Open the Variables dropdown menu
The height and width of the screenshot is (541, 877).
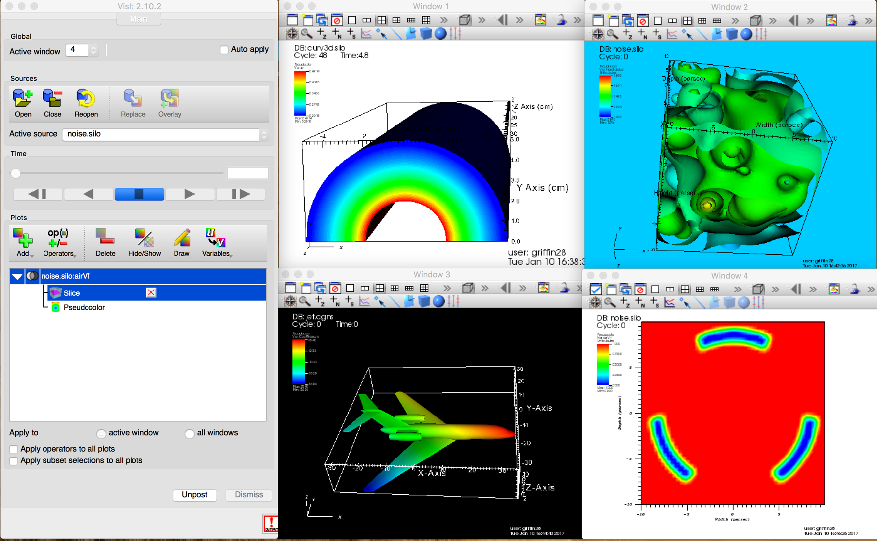click(x=216, y=243)
